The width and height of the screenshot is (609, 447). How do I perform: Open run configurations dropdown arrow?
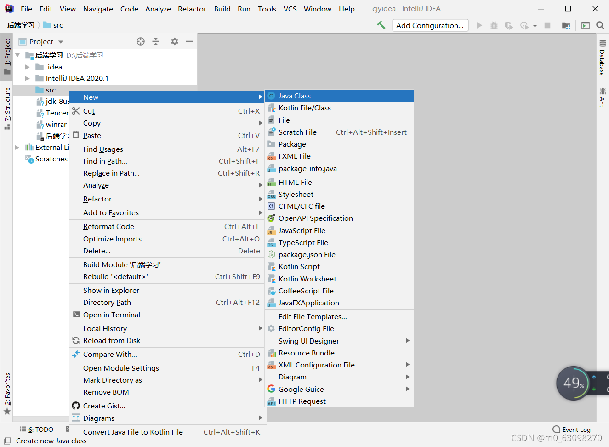click(535, 26)
